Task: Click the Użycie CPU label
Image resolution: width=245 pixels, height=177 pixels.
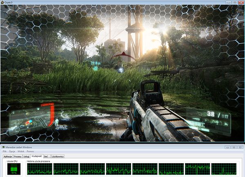Action: tap(12, 161)
